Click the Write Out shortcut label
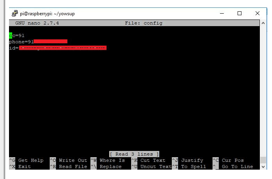Viewport: 272px width, 179px height. pyautogui.click(x=73, y=160)
